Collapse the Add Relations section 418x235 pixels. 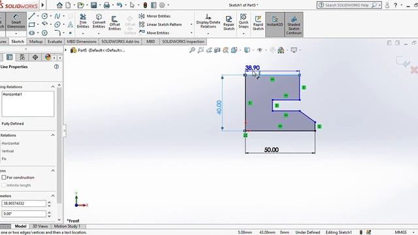(53, 135)
